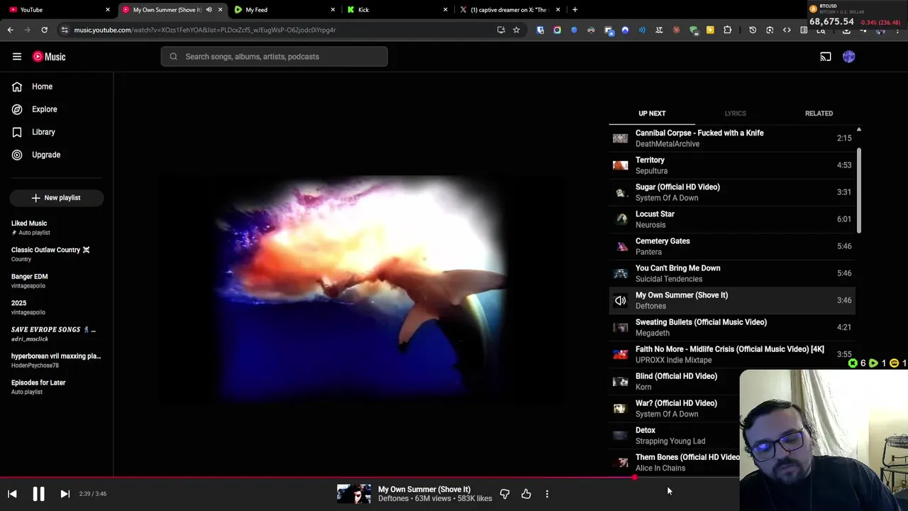Open hyperborean vril maxxing playlist
Viewport: 908px width, 511px height.
[57, 361]
